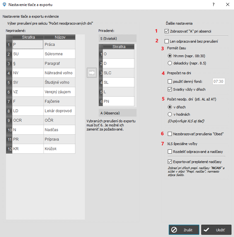Select assigned interruption SLC

click(119, 73)
